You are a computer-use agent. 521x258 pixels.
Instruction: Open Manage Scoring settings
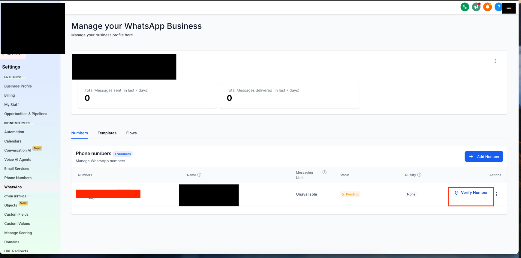click(18, 233)
